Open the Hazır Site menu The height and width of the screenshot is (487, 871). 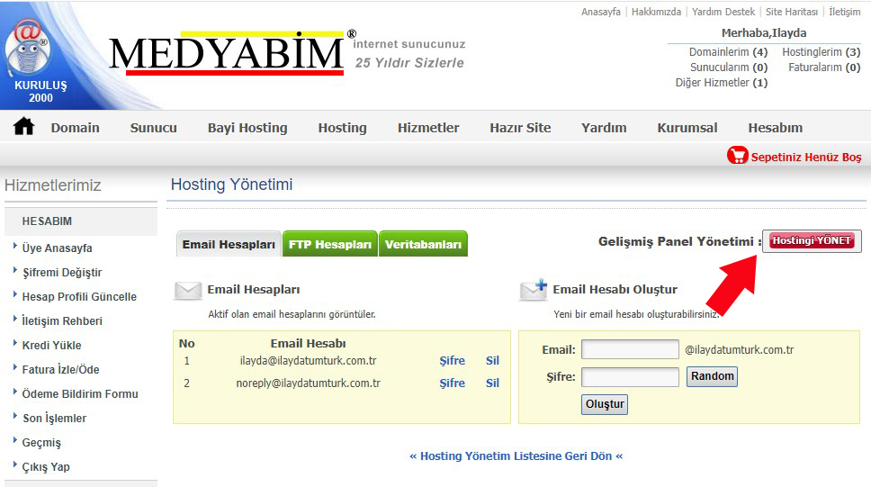coord(520,128)
